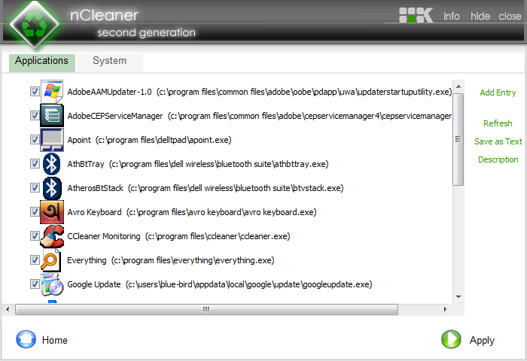
Task: Select the Google Update googleupdate.exe entry text
Action: tap(220, 284)
